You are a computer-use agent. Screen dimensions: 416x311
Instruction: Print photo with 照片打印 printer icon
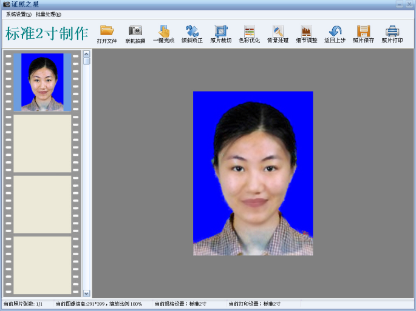pyautogui.click(x=392, y=34)
